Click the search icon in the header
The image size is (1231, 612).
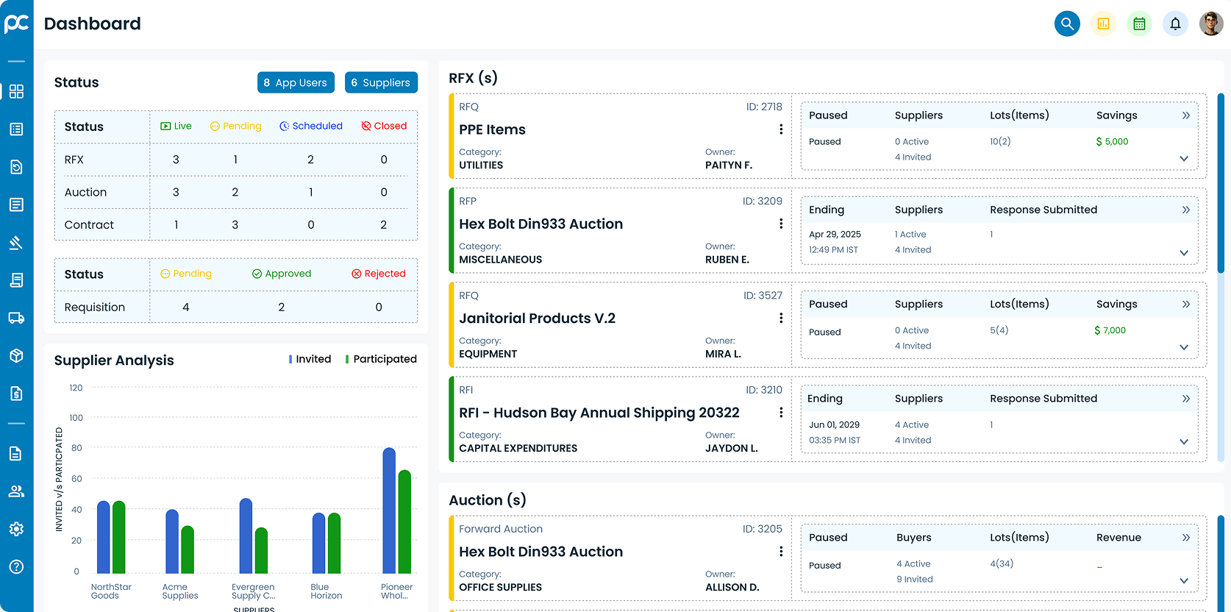point(1067,24)
